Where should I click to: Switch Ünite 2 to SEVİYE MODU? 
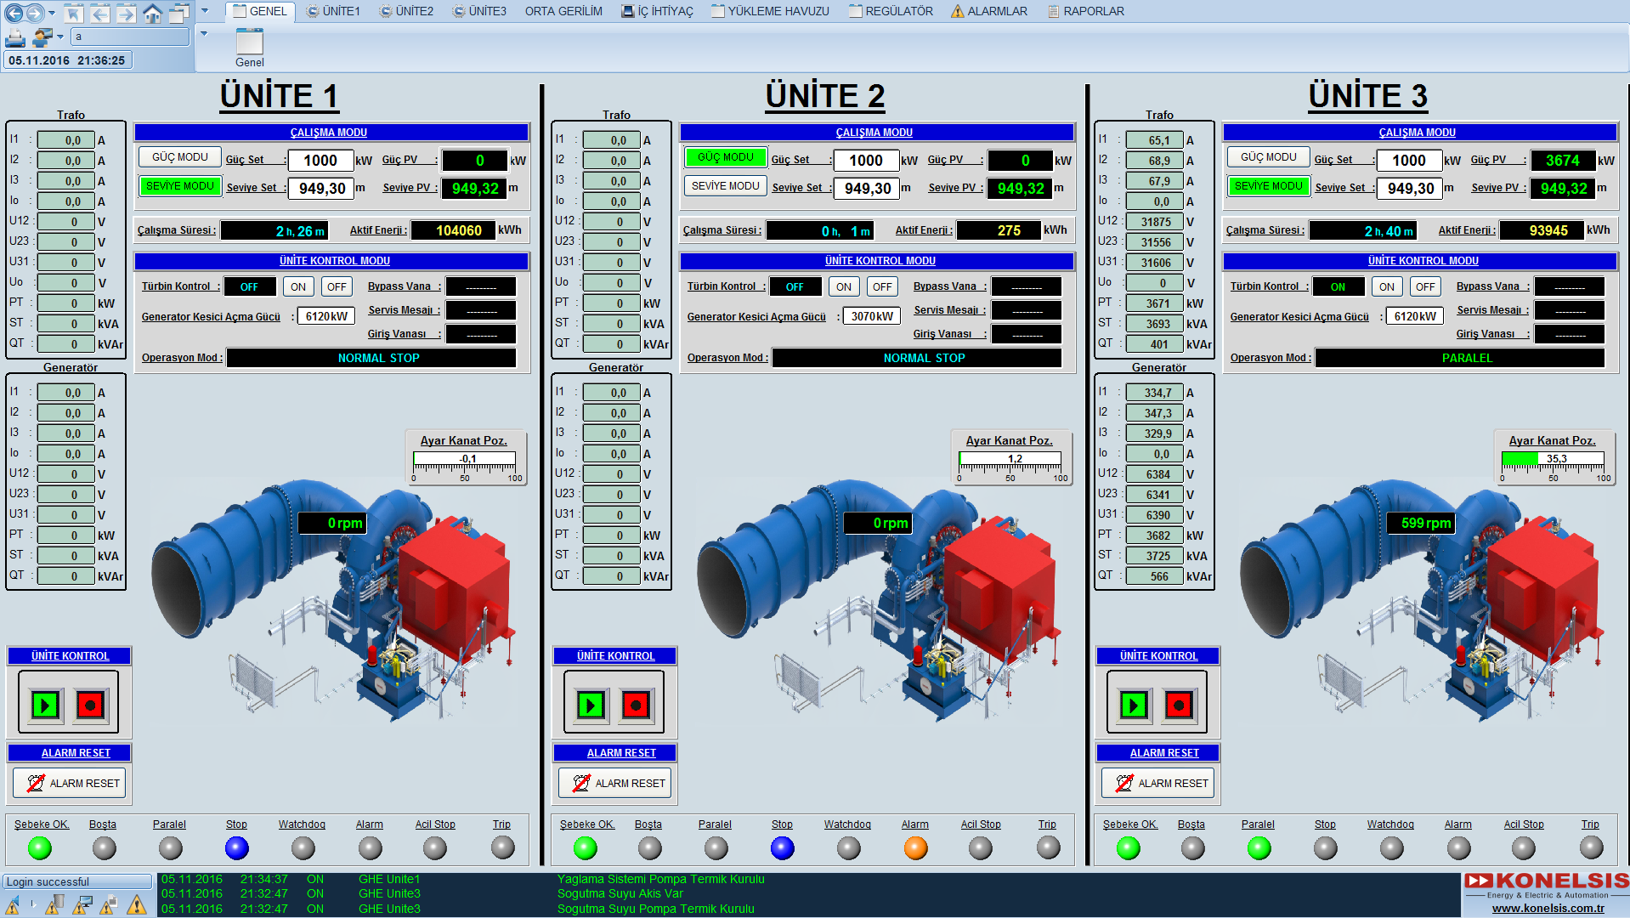coord(725,186)
